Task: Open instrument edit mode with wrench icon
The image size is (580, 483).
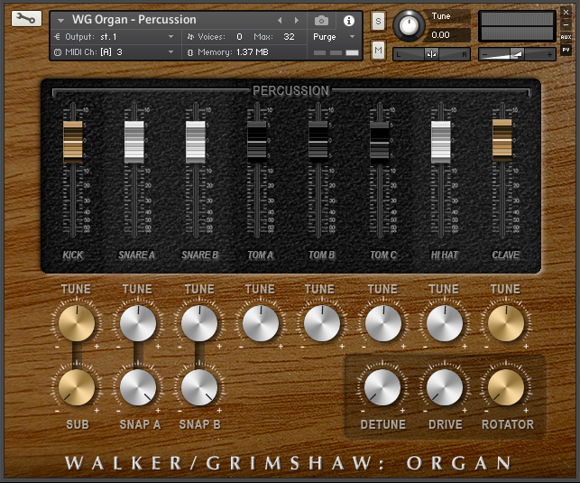Action: (x=26, y=18)
